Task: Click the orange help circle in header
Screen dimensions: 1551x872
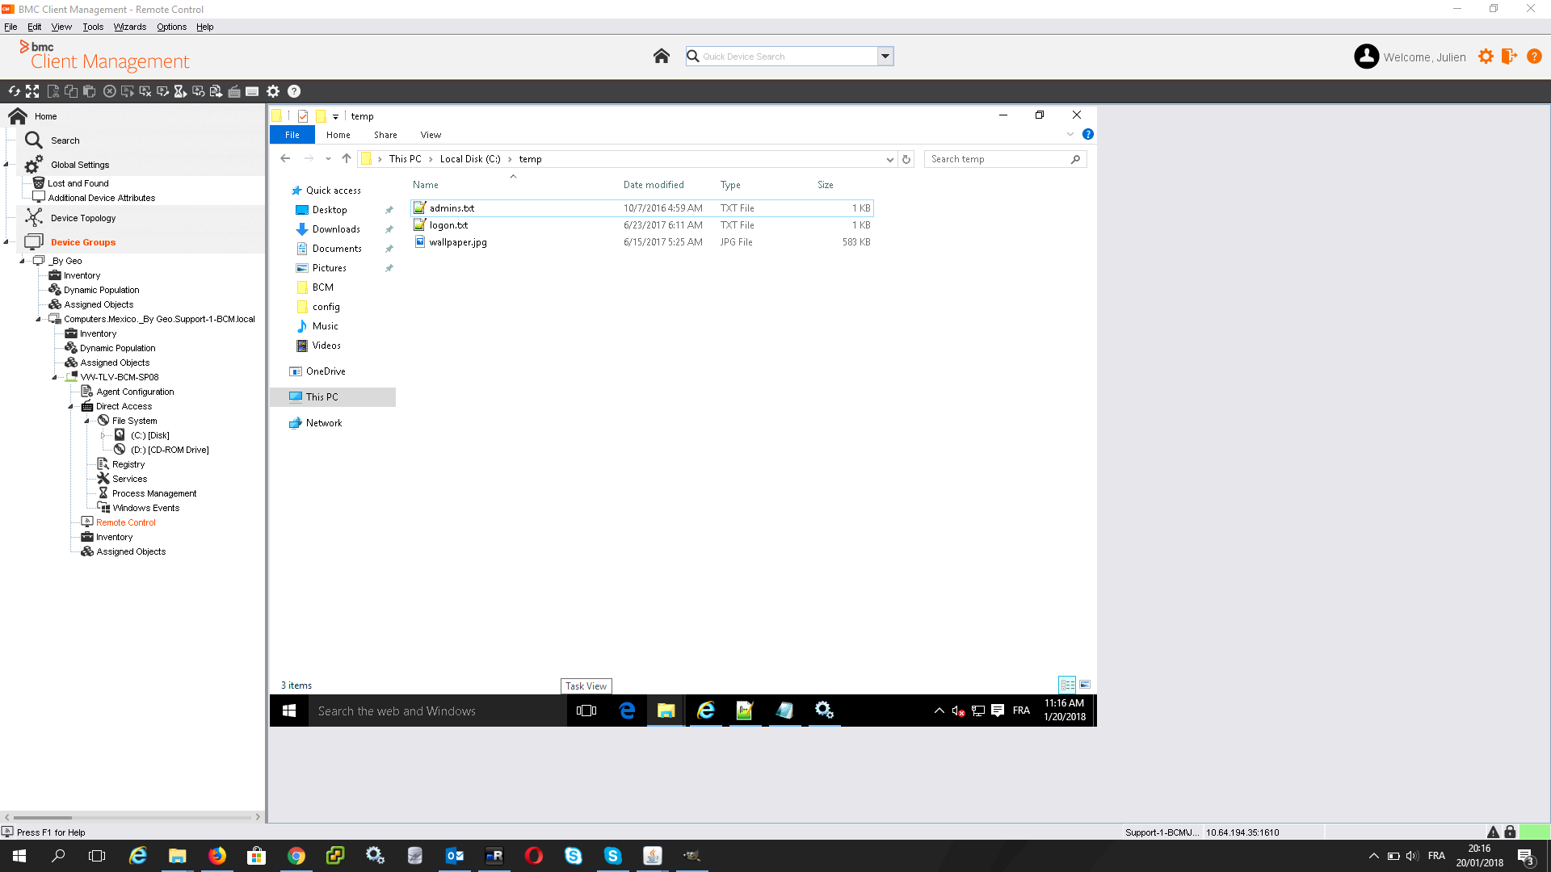Action: pyautogui.click(x=1534, y=57)
